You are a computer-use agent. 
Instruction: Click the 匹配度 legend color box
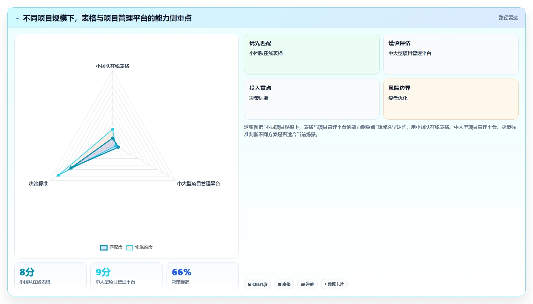pyautogui.click(x=104, y=247)
